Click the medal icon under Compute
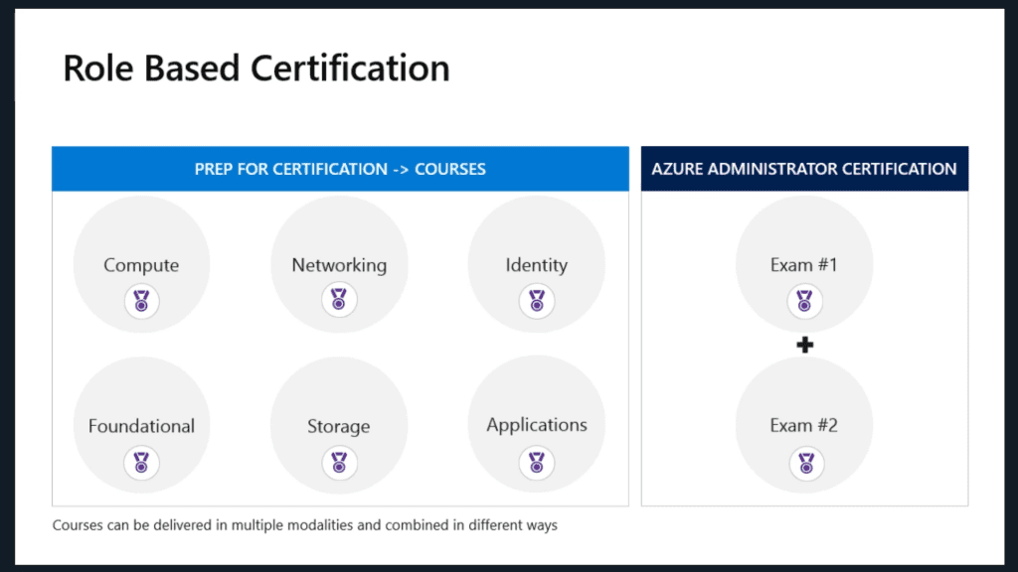 [x=141, y=301]
